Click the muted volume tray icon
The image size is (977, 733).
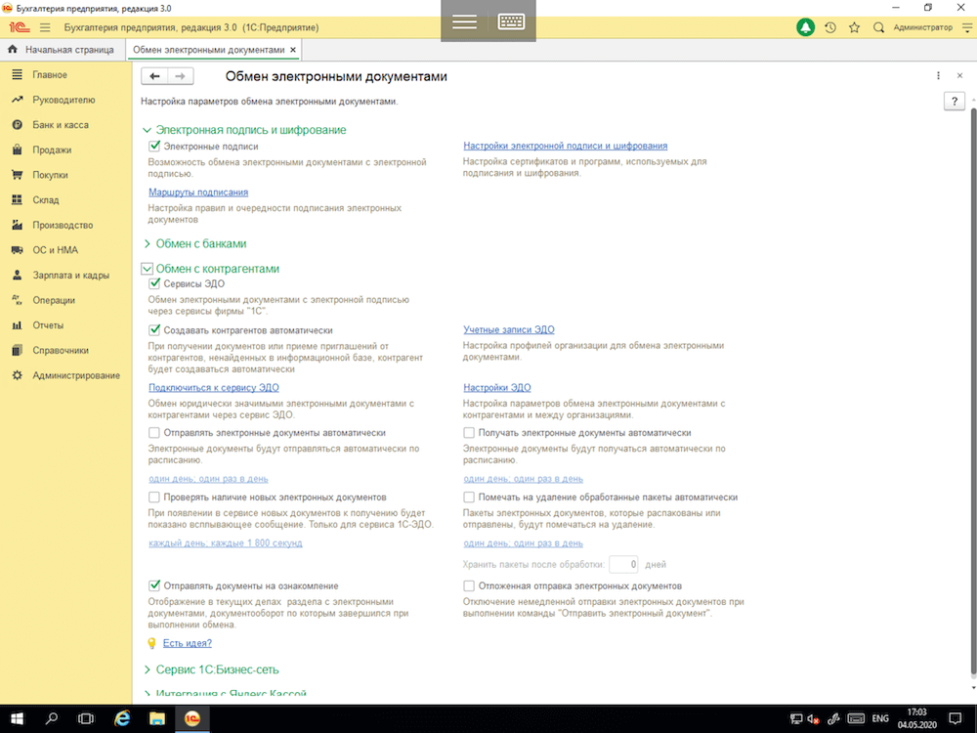tap(813, 719)
